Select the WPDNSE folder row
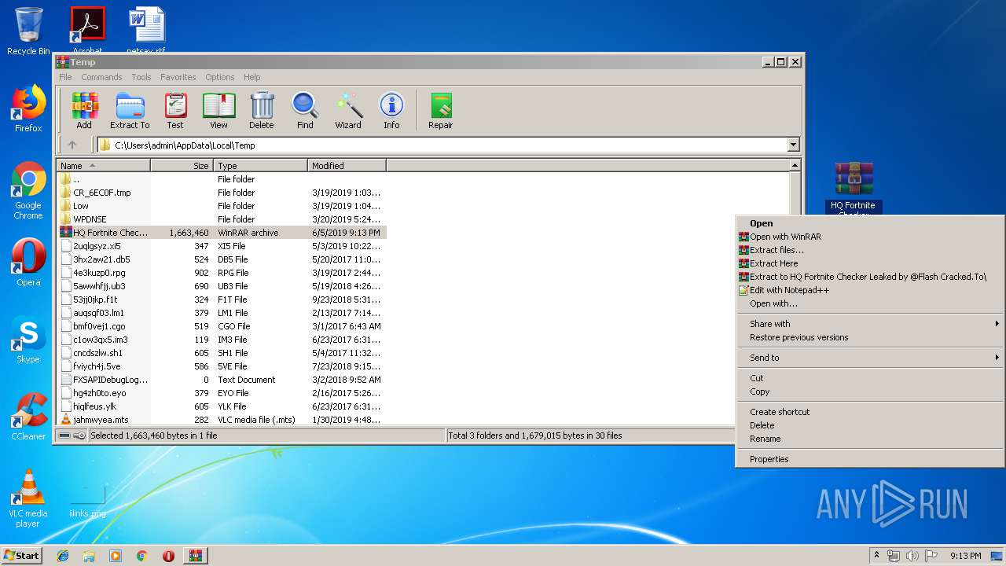 pyautogui.click(x=222, y=219)
